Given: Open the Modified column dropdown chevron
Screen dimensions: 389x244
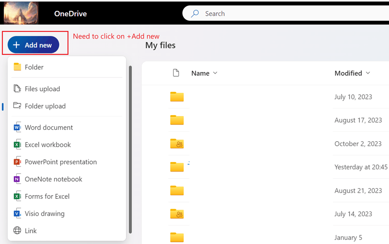Looking at the screenshot, I should coord(368,73).
